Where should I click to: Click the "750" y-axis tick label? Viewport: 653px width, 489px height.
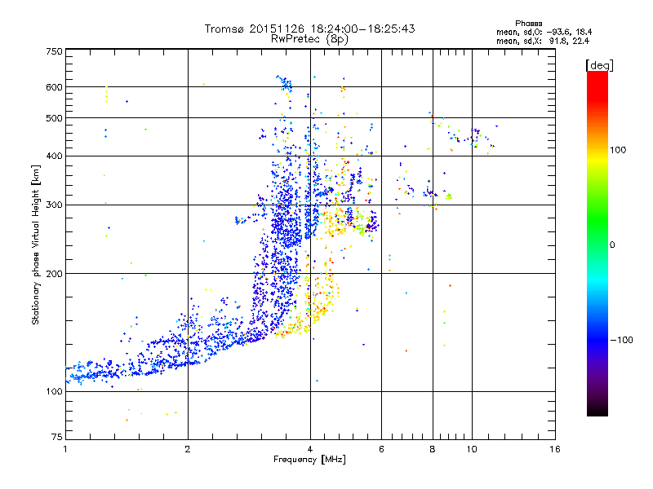point(54,51)
